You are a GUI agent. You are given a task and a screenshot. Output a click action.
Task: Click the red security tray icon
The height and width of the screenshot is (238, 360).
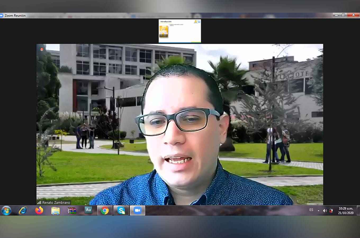[x=331, y=211]
